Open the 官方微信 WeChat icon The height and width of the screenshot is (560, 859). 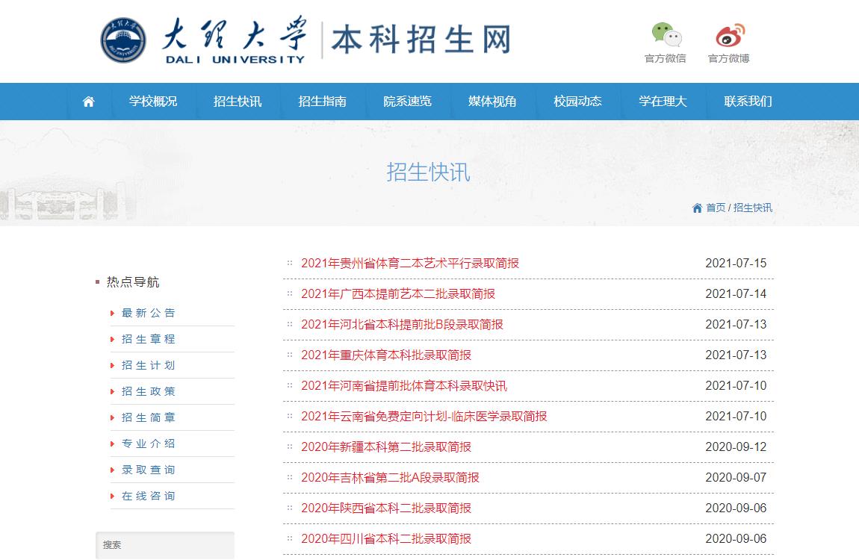(666, 34)
